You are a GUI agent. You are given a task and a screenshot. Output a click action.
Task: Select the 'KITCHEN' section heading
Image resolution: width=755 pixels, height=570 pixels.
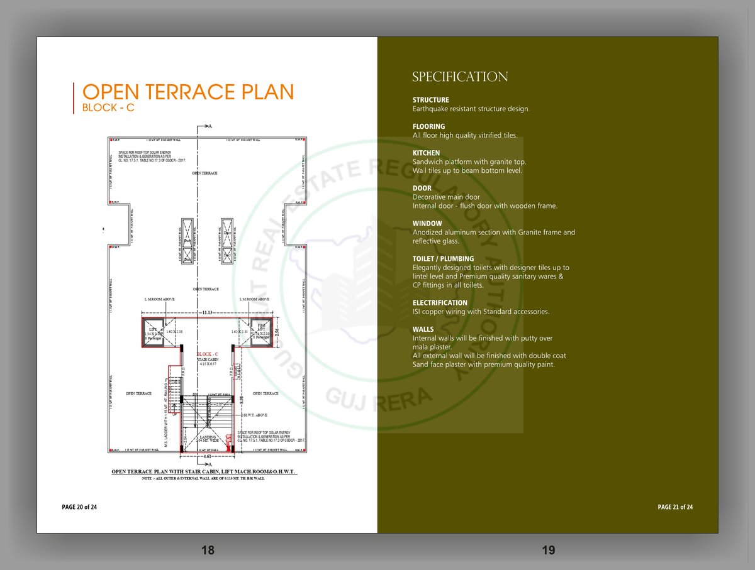426,153
